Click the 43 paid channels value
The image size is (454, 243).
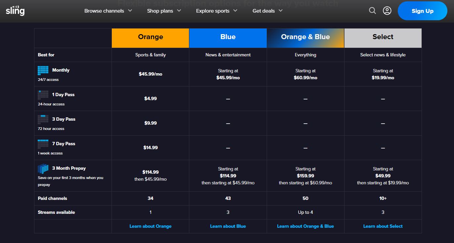click(x=228, y=198)
